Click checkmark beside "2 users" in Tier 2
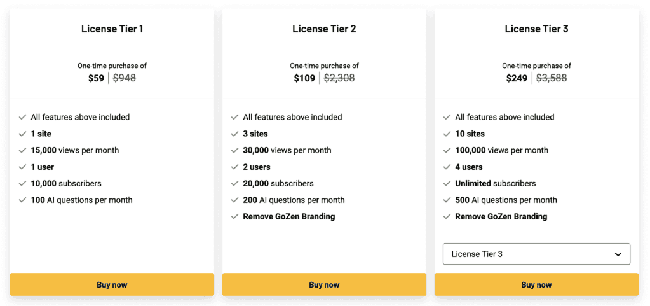 tap(234, 167)
